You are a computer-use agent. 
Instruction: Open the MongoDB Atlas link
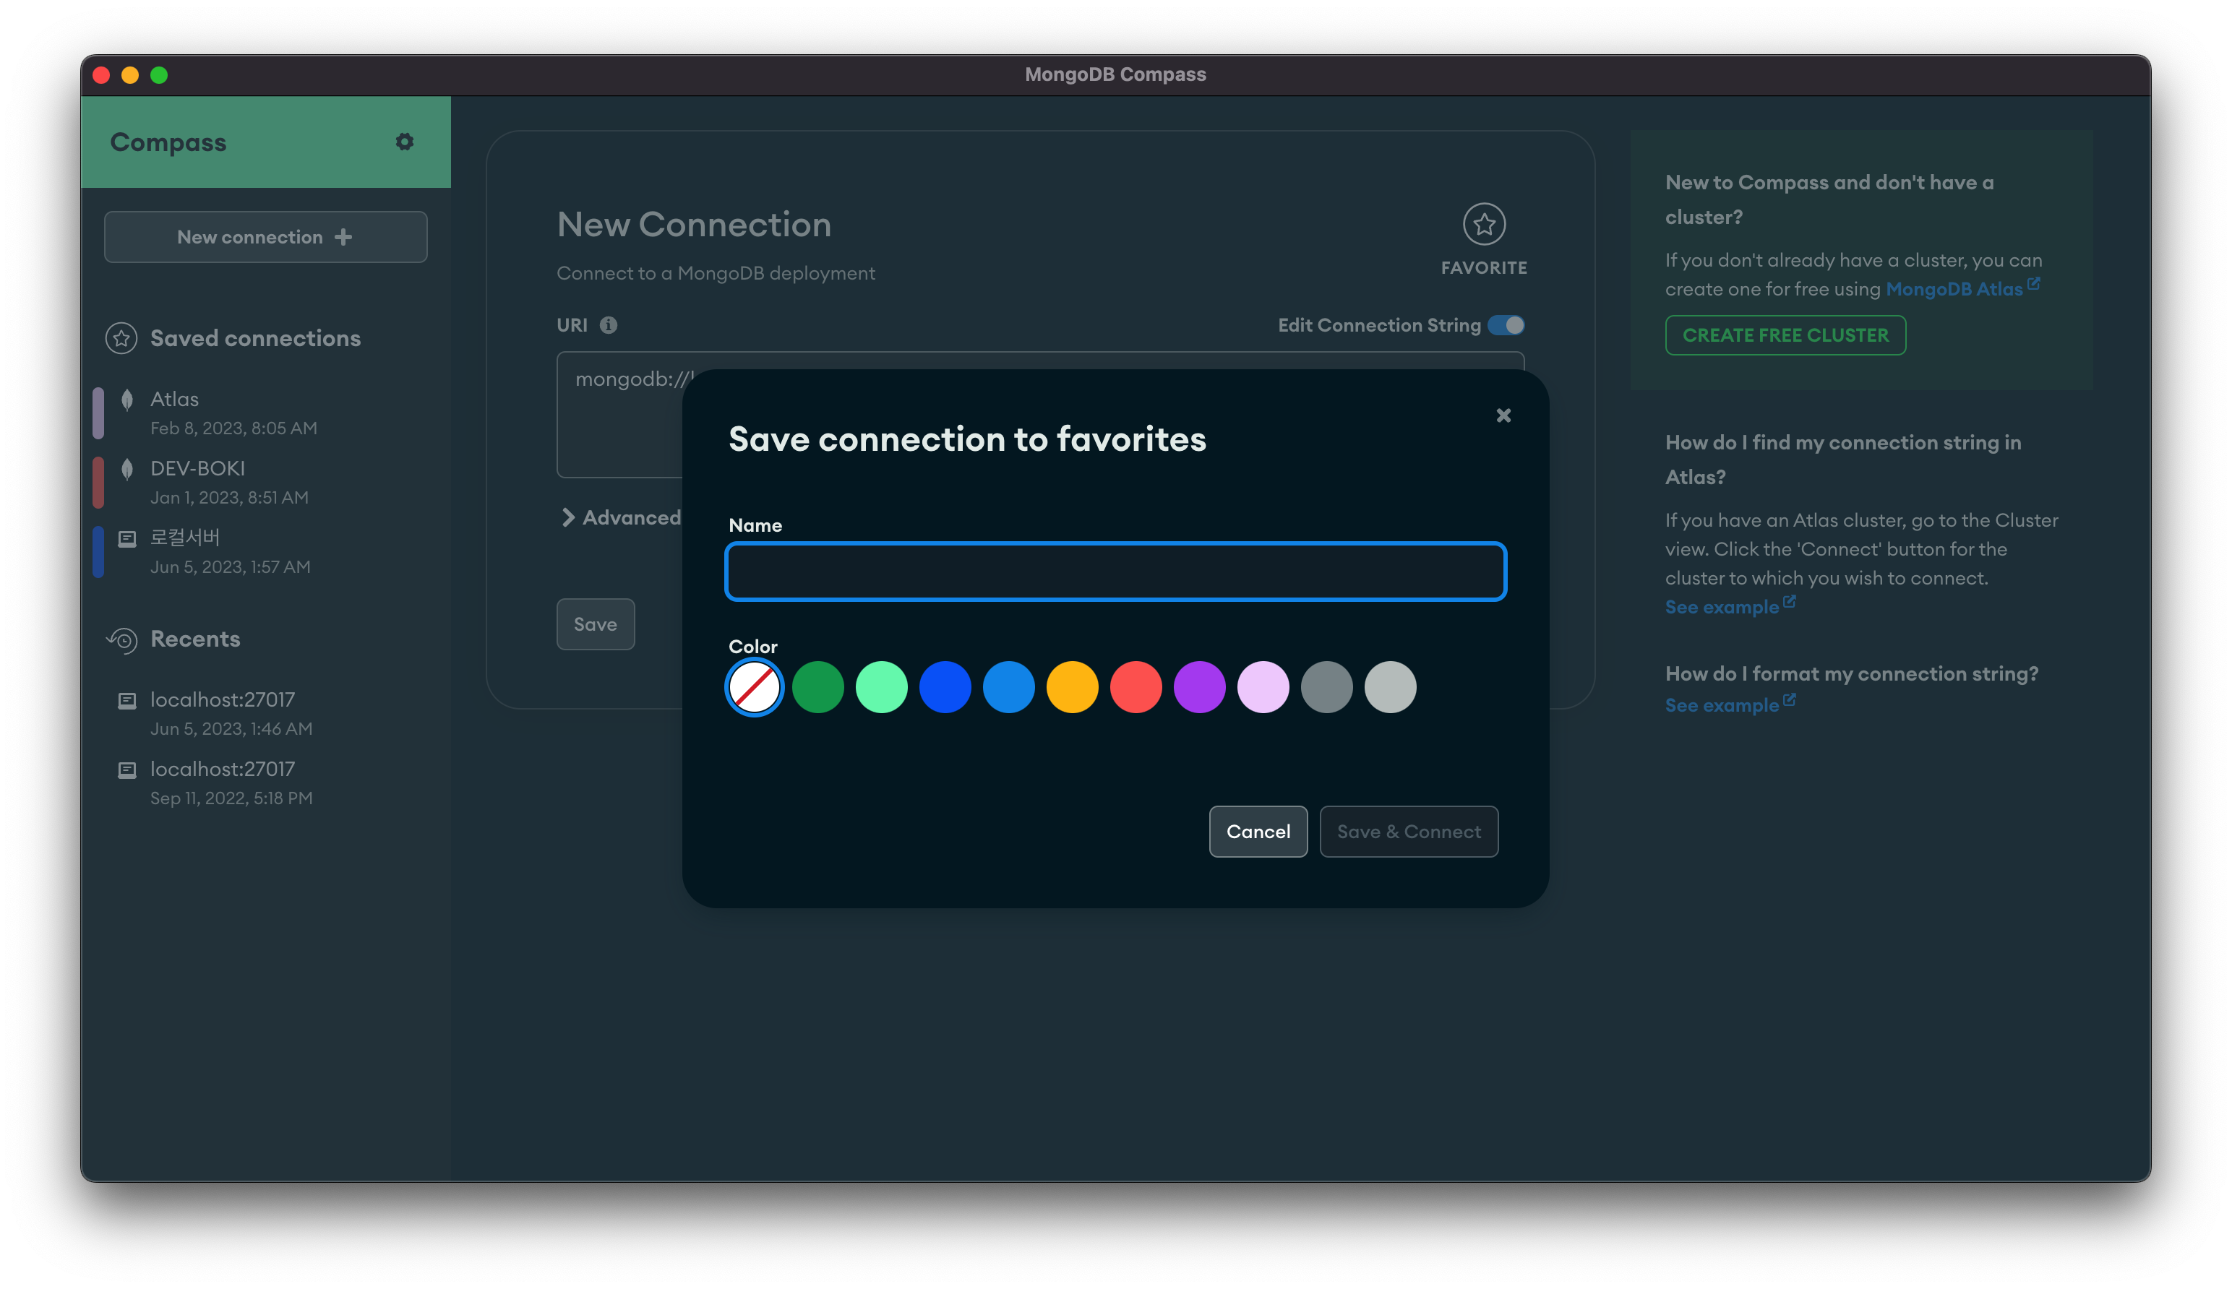(x=1954, y=290)
